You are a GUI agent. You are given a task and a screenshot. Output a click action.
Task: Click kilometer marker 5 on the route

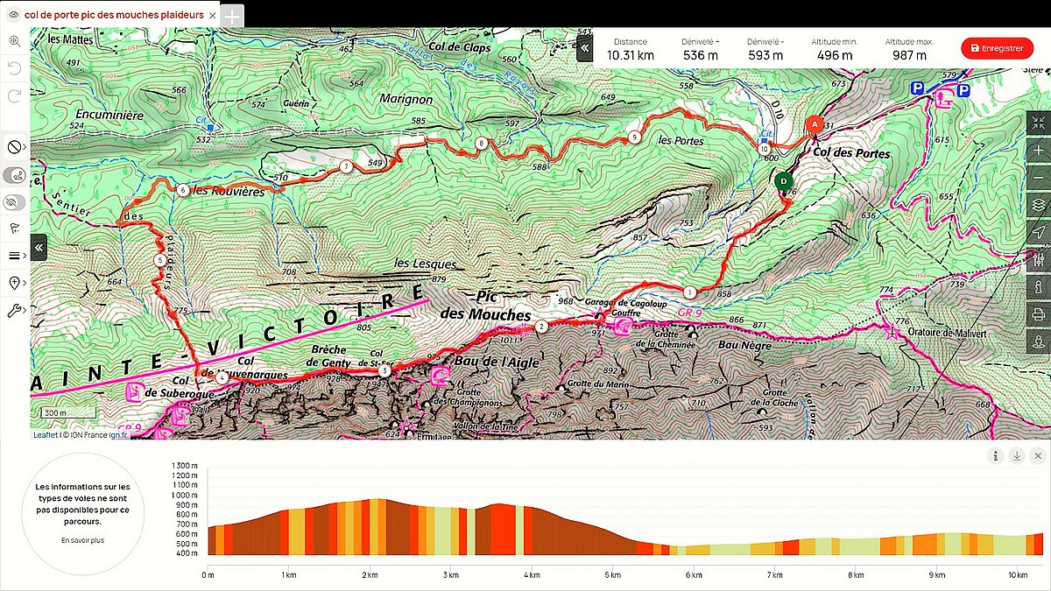tap(159, 260)
